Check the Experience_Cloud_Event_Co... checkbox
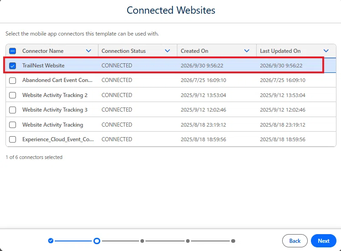This screenshot has width=341, height=251. pos(13,139)
